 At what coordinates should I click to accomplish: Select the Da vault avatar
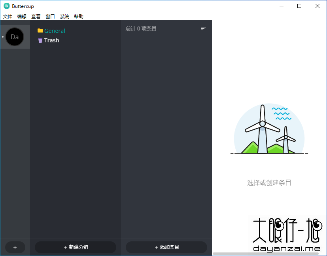(15, 37)
